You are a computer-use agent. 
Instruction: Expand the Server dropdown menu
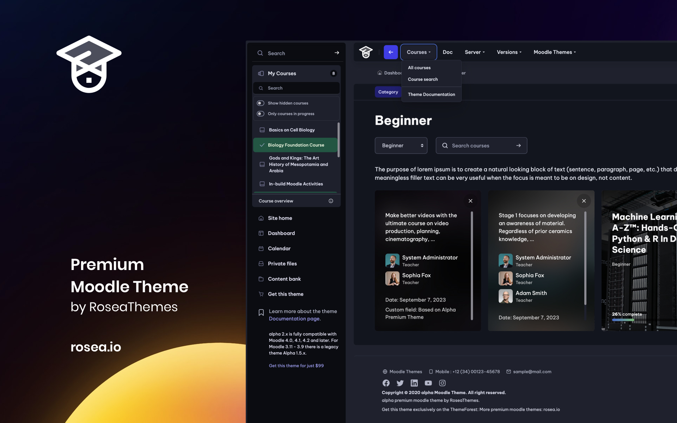point(475,52)
